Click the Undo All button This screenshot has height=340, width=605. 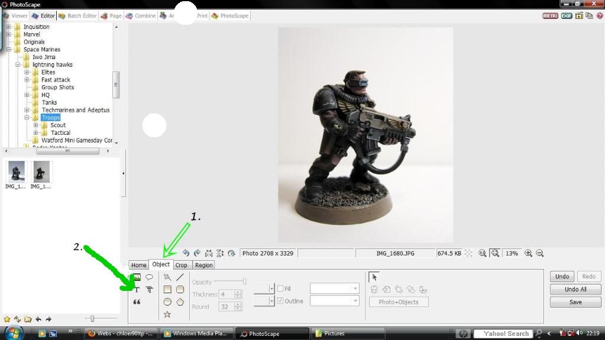tap(575, 289)
